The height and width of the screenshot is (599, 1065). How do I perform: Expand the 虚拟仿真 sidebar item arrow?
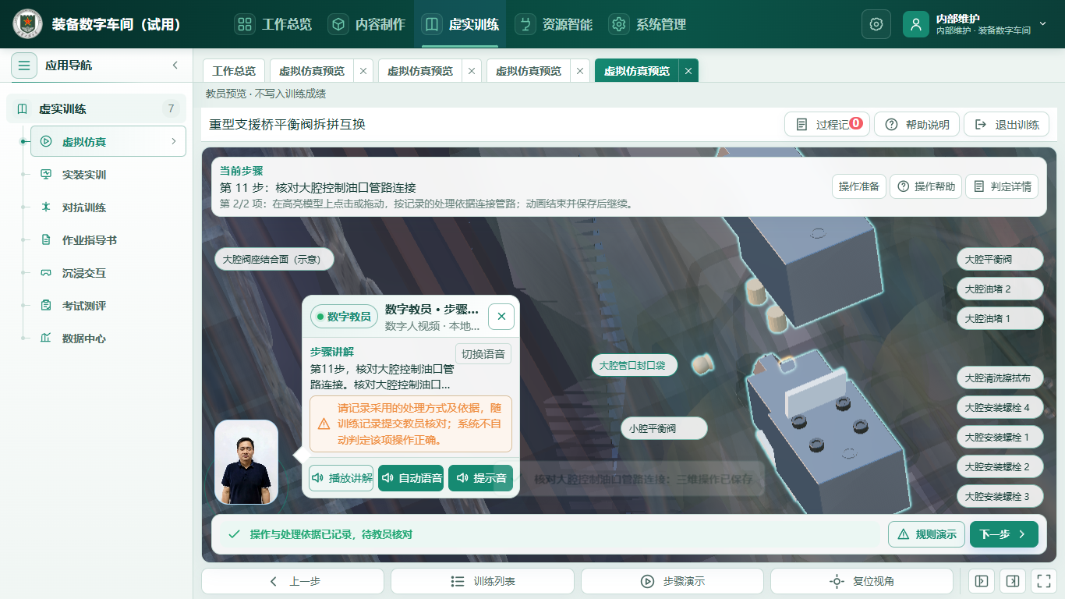pos(173,142)
